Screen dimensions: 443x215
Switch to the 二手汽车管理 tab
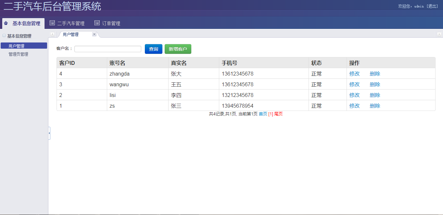[x=67, y=23]
